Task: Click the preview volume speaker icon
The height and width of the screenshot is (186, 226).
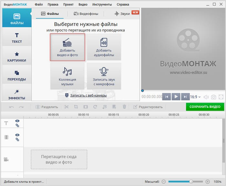Action: (x=206, y=97)
